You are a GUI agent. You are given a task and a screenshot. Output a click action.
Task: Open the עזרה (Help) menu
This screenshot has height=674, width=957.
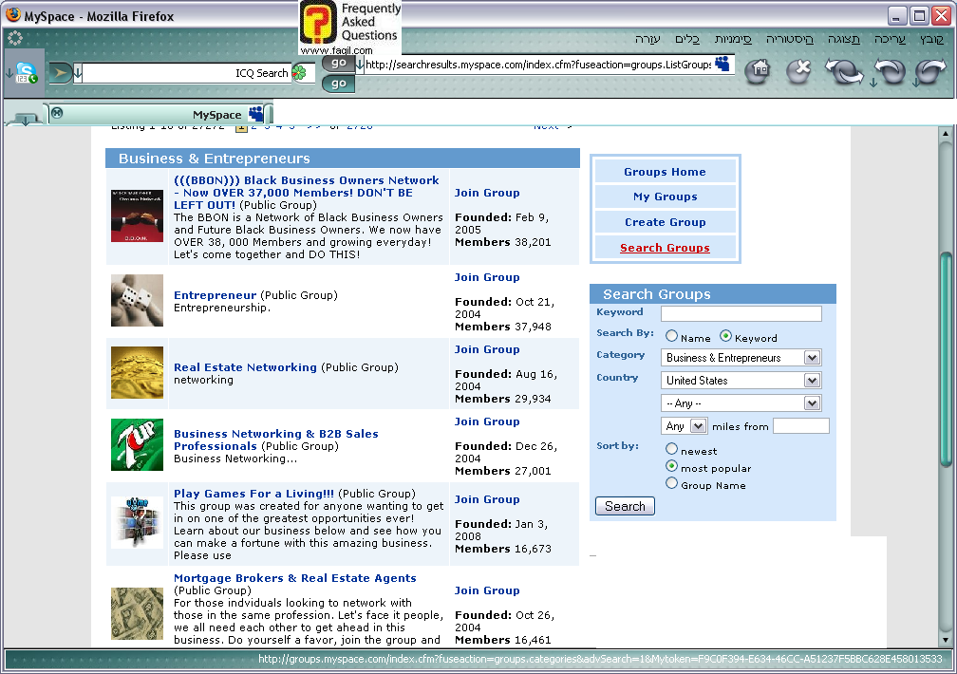[x=647, y=39]
